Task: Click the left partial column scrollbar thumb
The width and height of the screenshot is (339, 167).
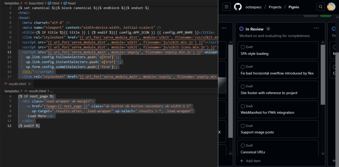Action: (x=231, y=91)
